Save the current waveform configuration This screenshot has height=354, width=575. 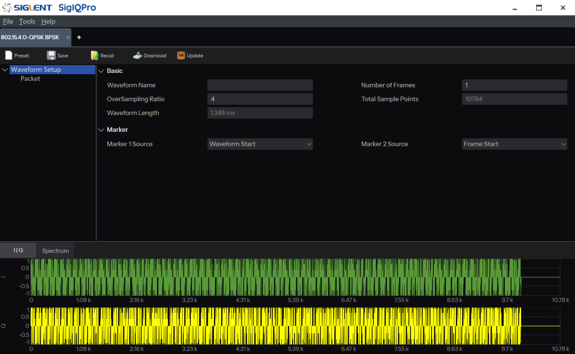tap(58, 55)
